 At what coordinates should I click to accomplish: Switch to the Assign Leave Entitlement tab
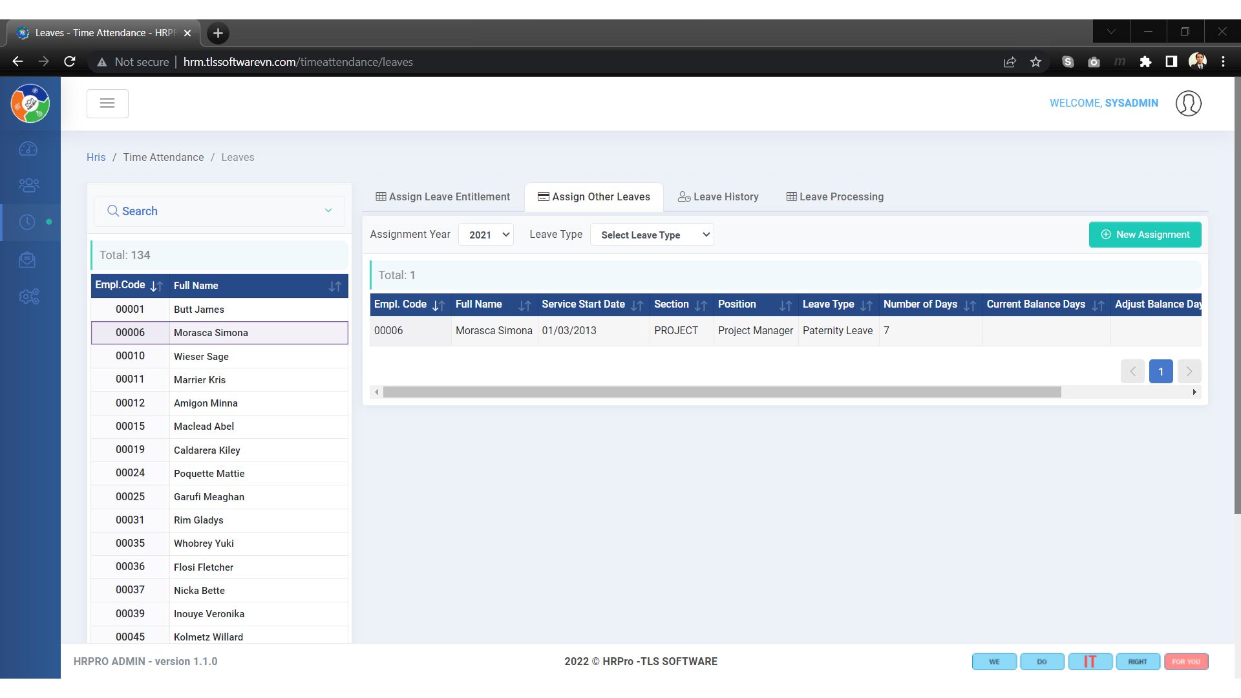[x=443, y=197]
